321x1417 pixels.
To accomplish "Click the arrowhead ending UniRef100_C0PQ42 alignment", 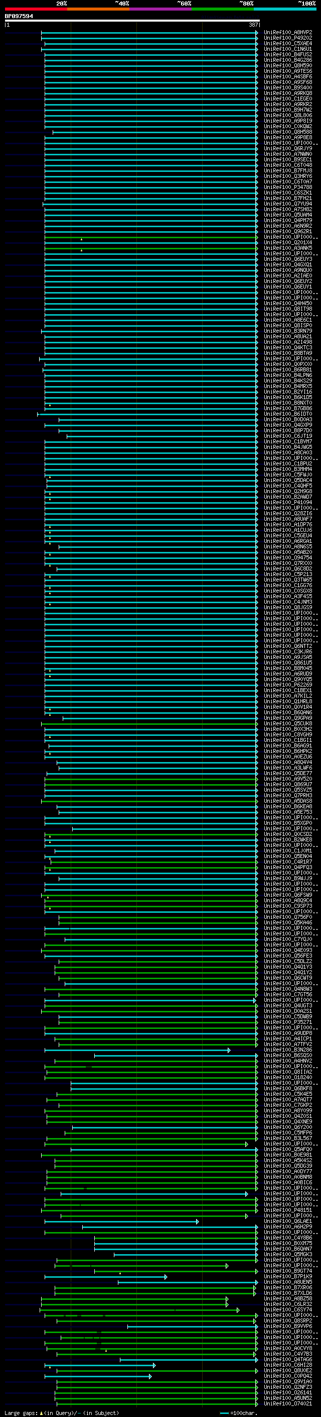I will [150, 1376].
